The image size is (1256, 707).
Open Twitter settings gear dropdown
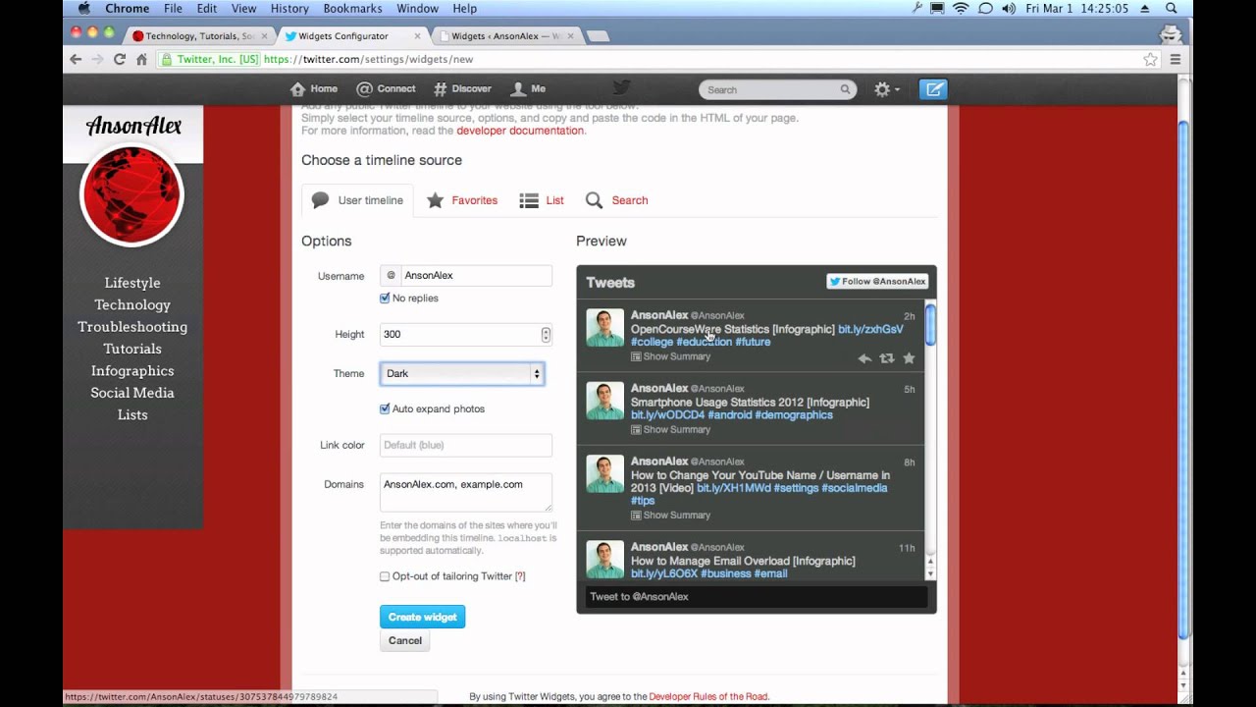click(x=886, y=89)
